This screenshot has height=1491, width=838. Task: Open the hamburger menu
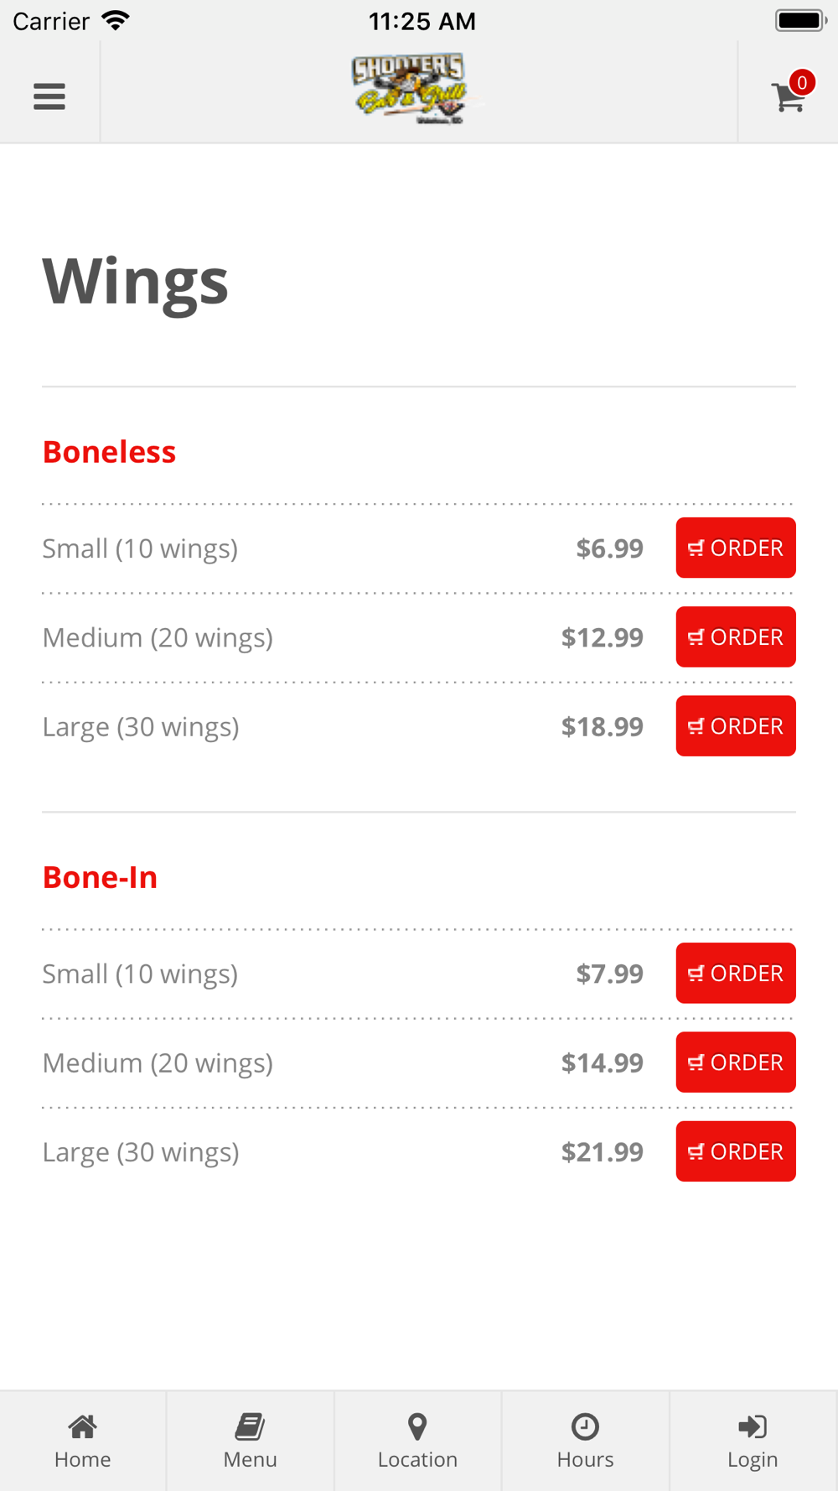tap(49, 96)
